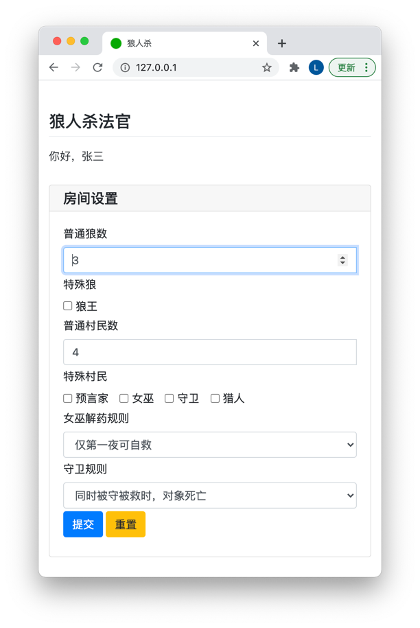Open the 女巫解药规则 dropdown
Viewport: 420px width, 628px height.
coord(210,445)
